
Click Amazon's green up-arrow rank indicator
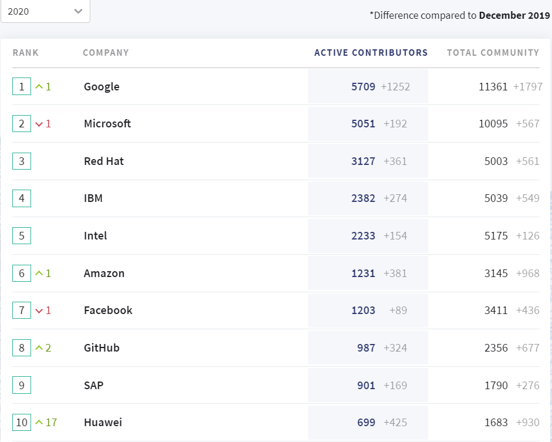click(39, 274)
